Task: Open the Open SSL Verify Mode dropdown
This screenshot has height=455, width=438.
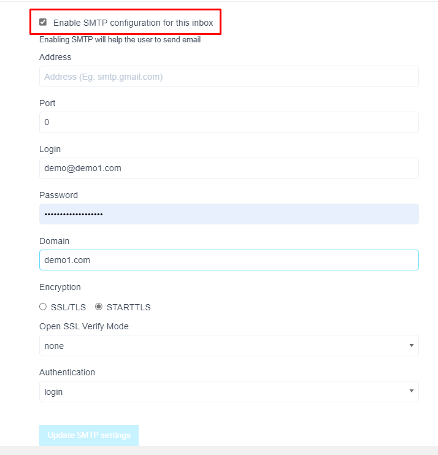Action: (x=229, y=346)
